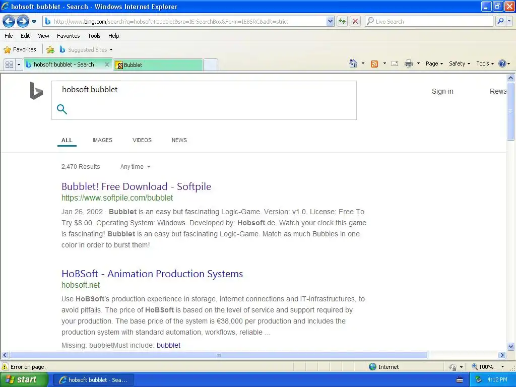Open the Help menu

pyautogui.click(x=113, y=36)
